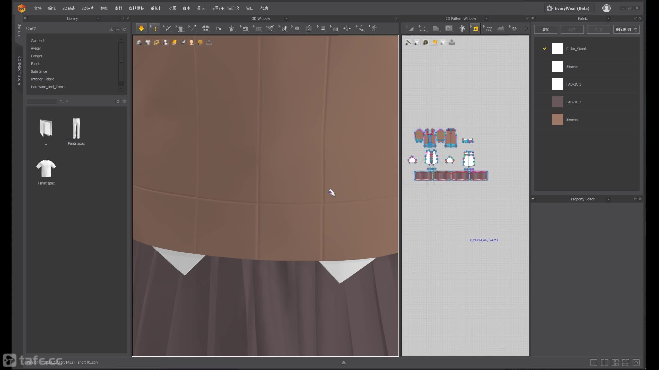
Task: Open the 虚拟模特 menu
Action: coord(136,8)
